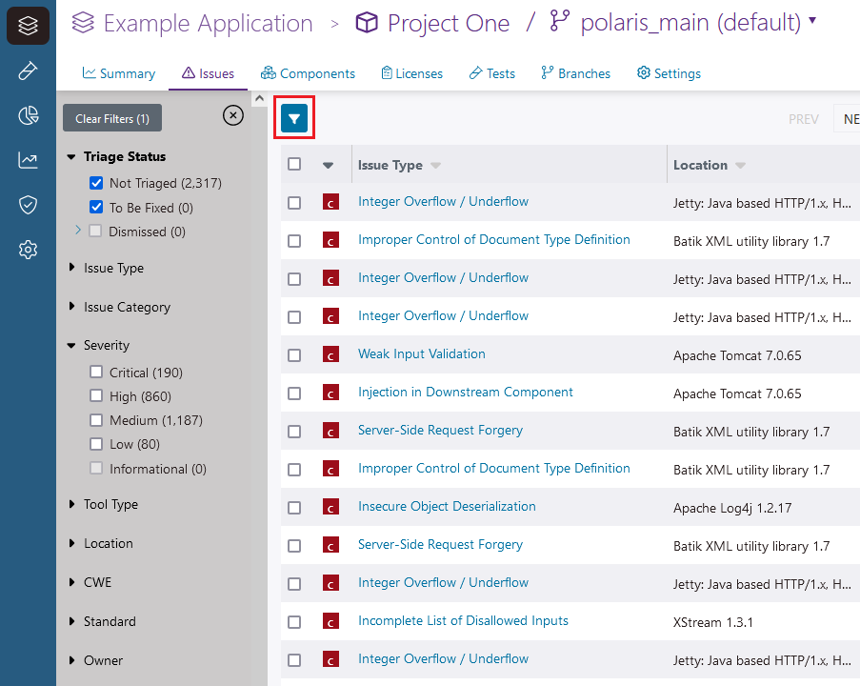Enable the Critical severity checkbox
Viewport: 860px width, 686px height.
click(x=96, y=373)
